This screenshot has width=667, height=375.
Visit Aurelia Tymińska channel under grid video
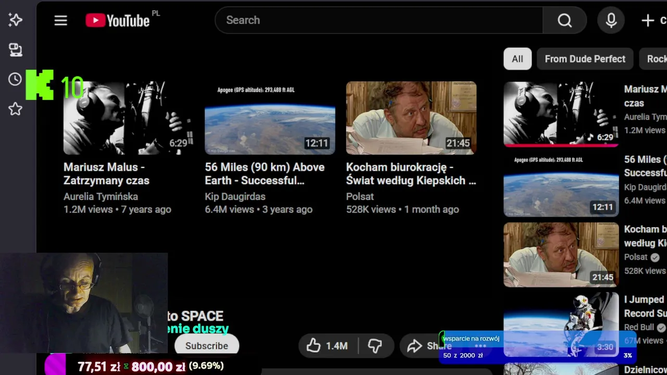click(x=101, y=196)
